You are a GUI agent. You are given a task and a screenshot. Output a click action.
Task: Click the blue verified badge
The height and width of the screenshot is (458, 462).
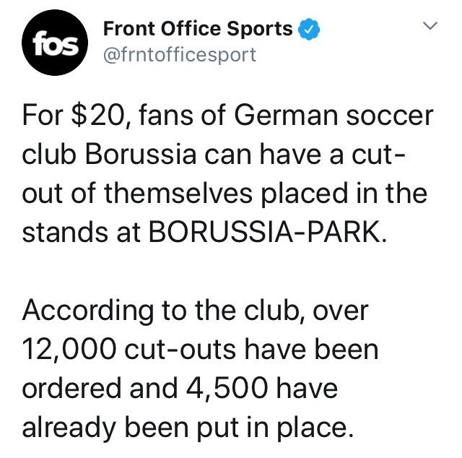(x=308, y=30)
